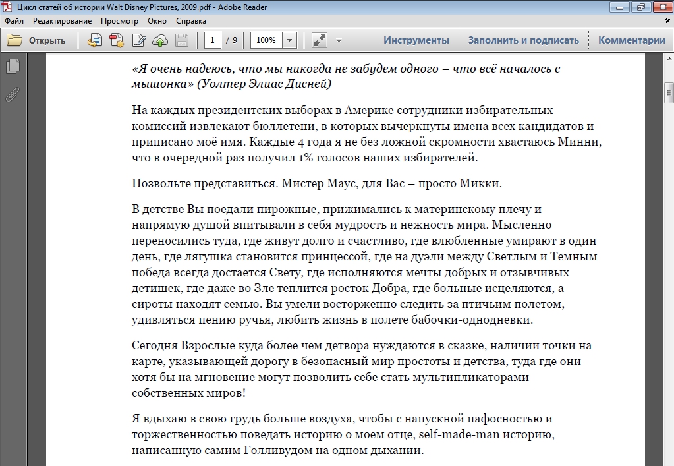Click the convert/export file icon
The width and height of the screenshot is (674, 466).
pyautogui.click(x=95, y=40)
